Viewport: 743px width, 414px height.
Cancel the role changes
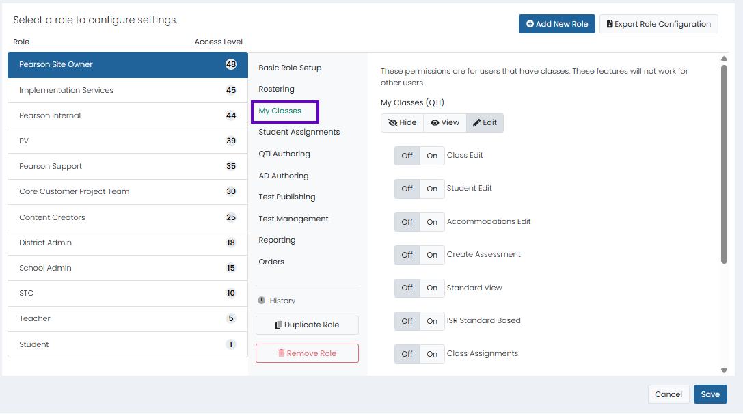tap(668, 394)
